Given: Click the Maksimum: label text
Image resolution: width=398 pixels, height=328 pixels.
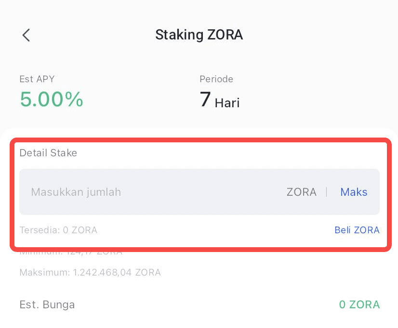Looking at the screenshot, I should pos(45,273).
